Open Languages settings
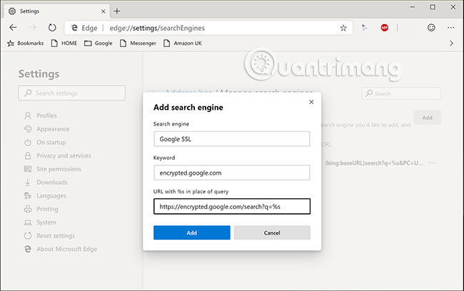 click(45, 195)
